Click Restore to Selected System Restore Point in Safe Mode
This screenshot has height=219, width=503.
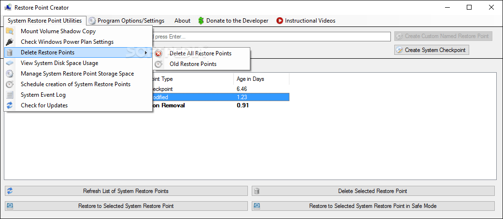[x=373, y=206]
